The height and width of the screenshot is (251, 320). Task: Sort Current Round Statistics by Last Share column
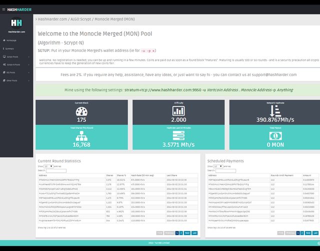click(x=181, y=175)
